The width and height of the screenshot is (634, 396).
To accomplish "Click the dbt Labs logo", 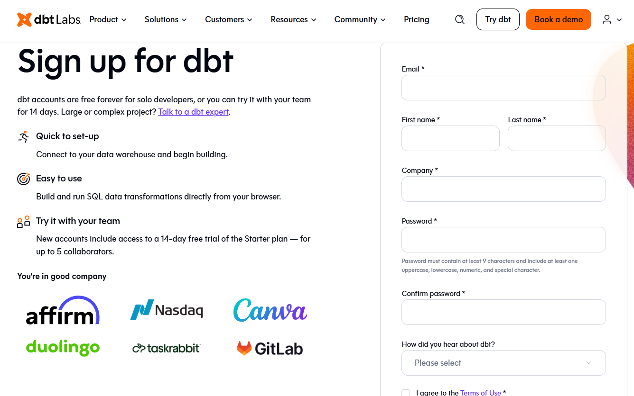I will pos(48,19).
